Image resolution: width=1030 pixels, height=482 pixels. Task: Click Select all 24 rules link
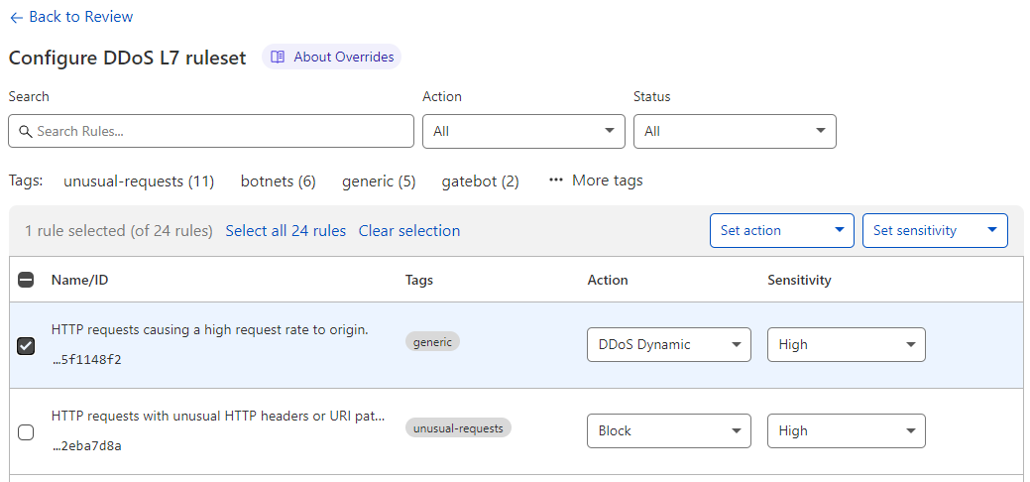(286, 231)
